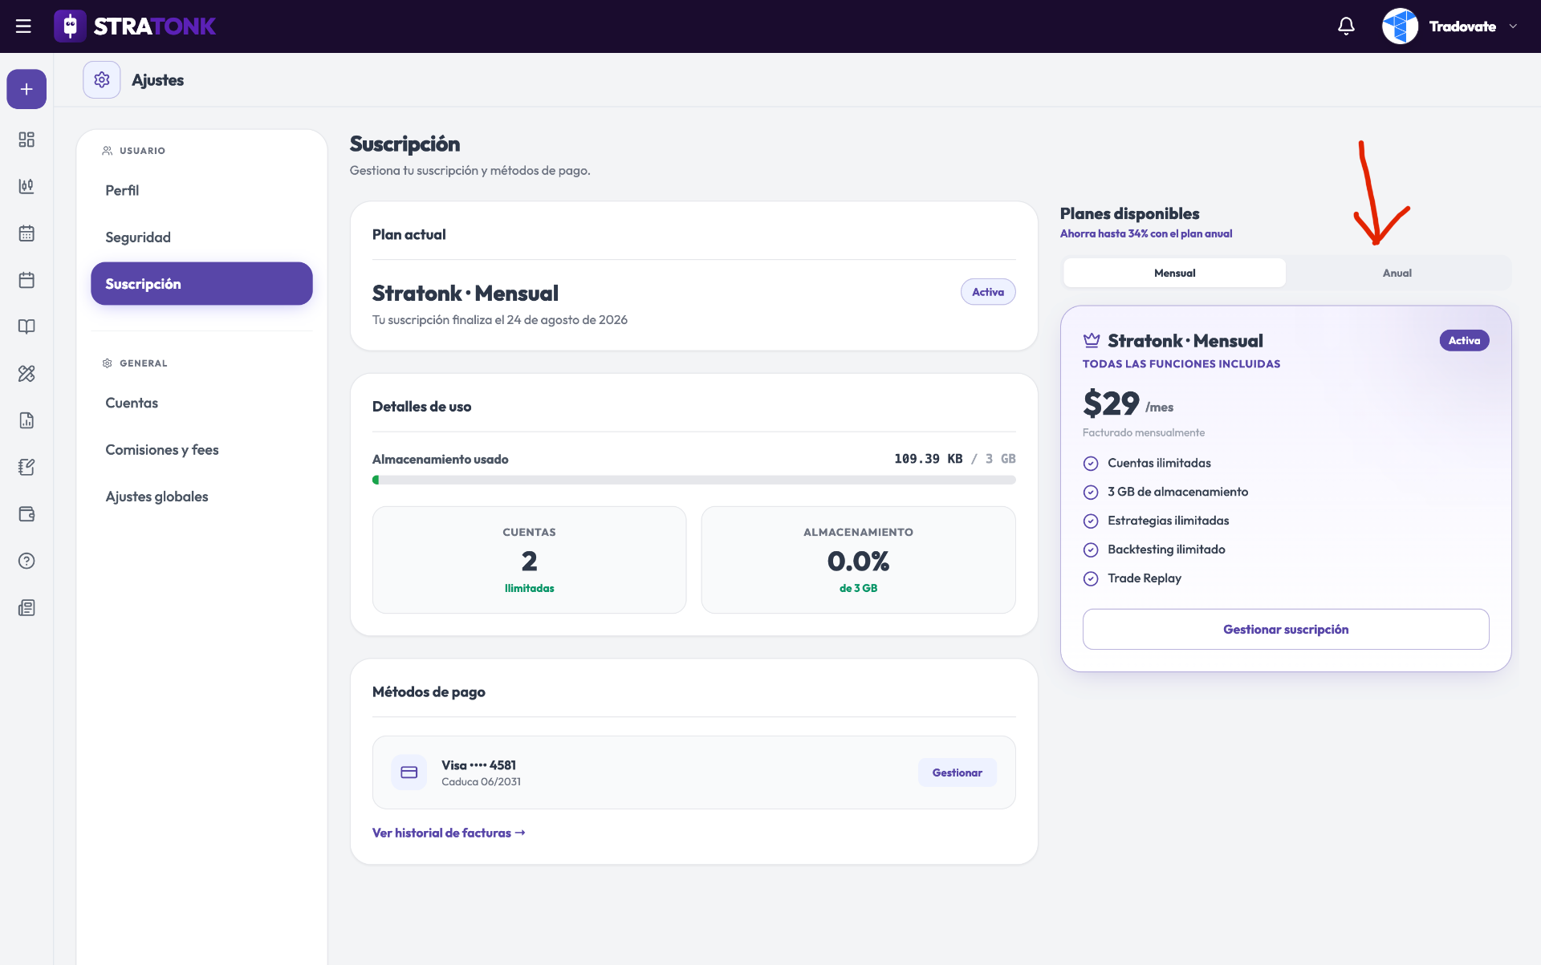Open the calendar with dots icon in sidebar
The width and height of the screenshot is (1541, 965).
[x=26, y=233]
